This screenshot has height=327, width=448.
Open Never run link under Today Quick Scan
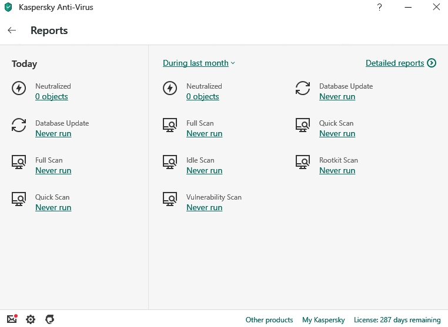point(54,207)
